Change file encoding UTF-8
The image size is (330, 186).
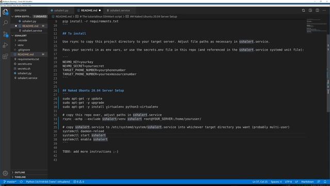point(288,182)
